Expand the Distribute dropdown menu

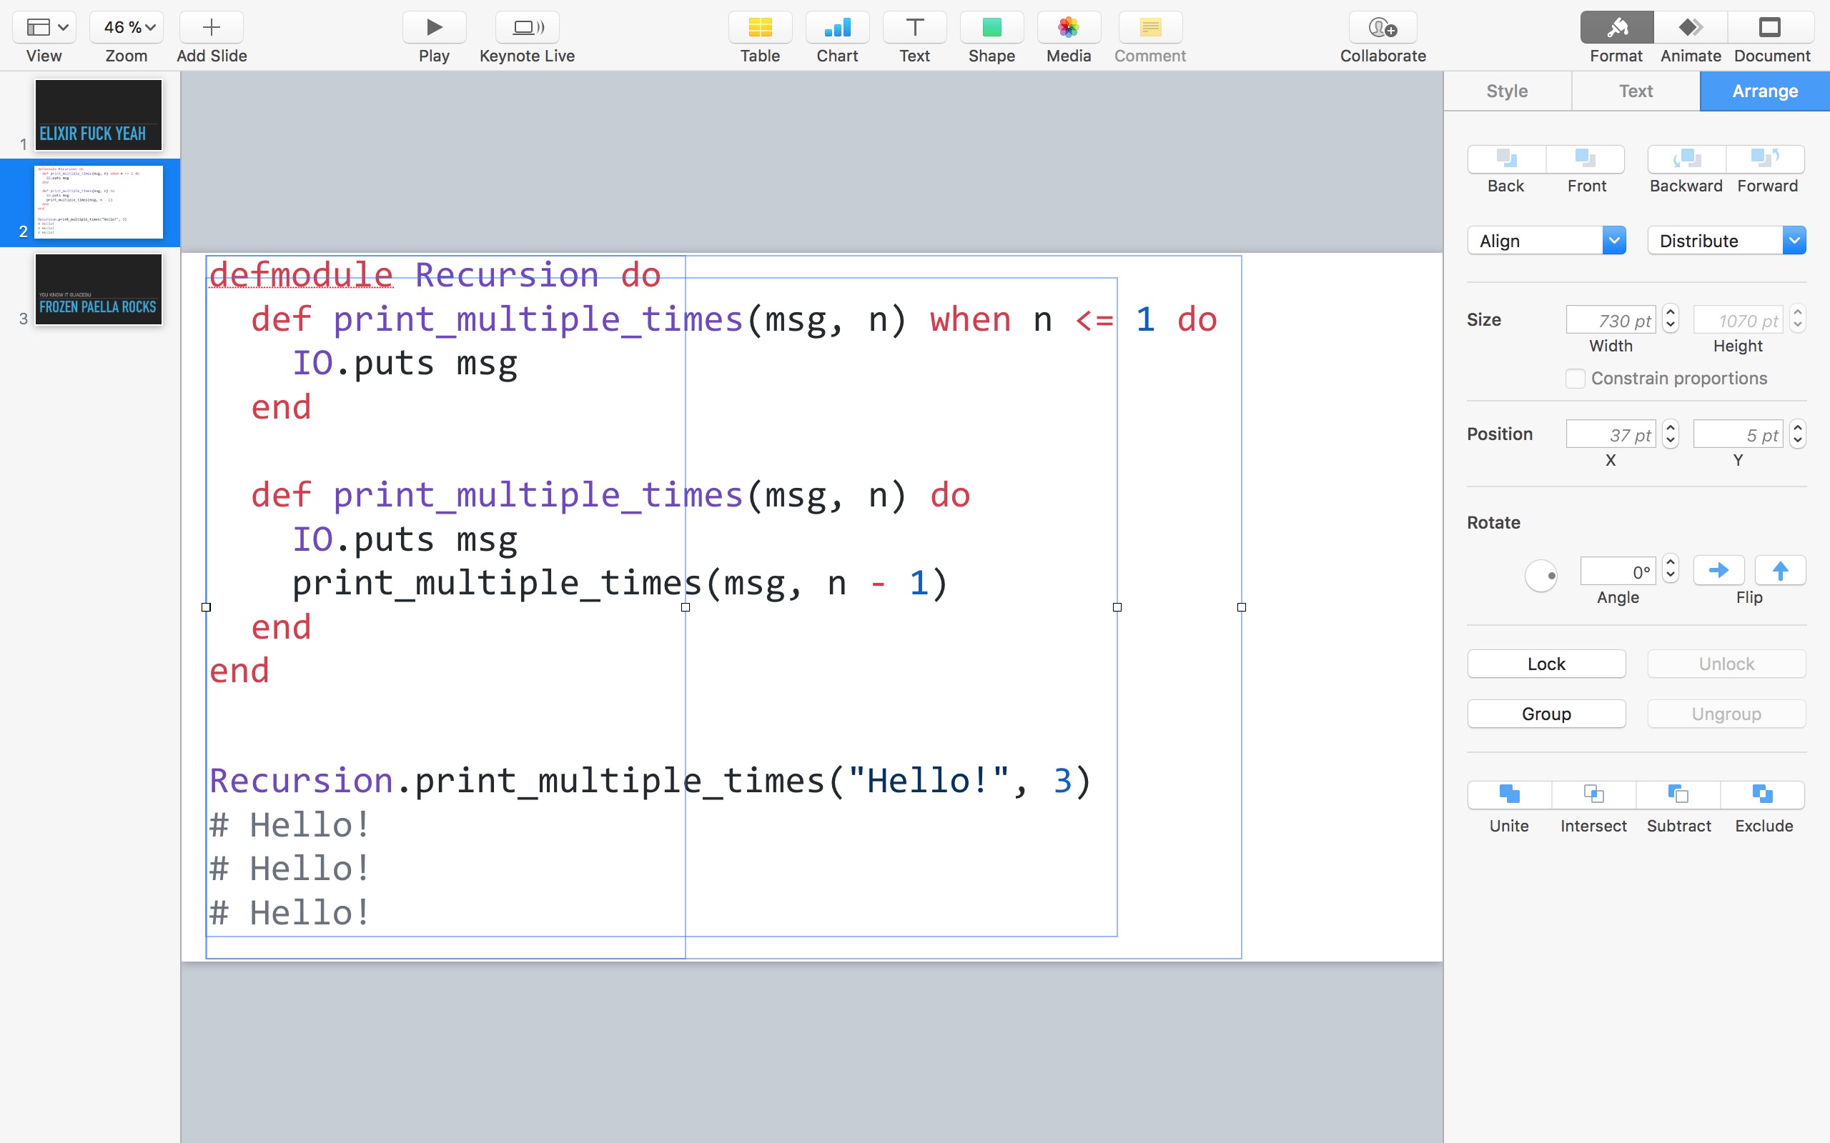click(x=1726, y=241)
